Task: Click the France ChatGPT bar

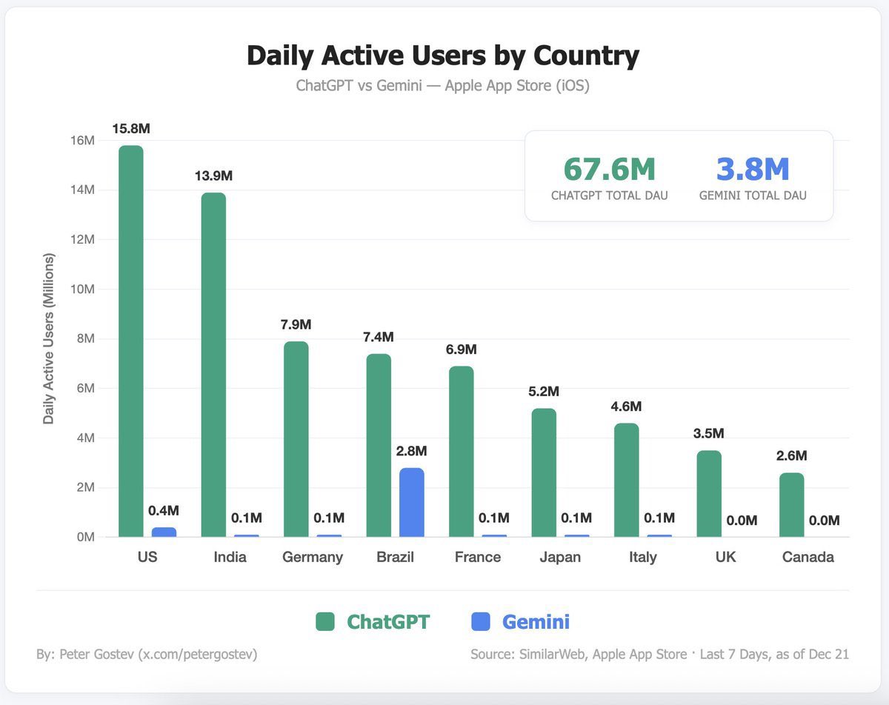Action: point(462,451)
